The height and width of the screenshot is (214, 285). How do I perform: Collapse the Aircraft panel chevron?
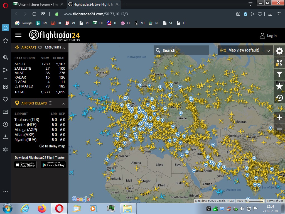[x=64, y=48]
